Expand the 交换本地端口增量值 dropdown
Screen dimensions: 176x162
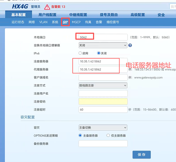(103, 45)
